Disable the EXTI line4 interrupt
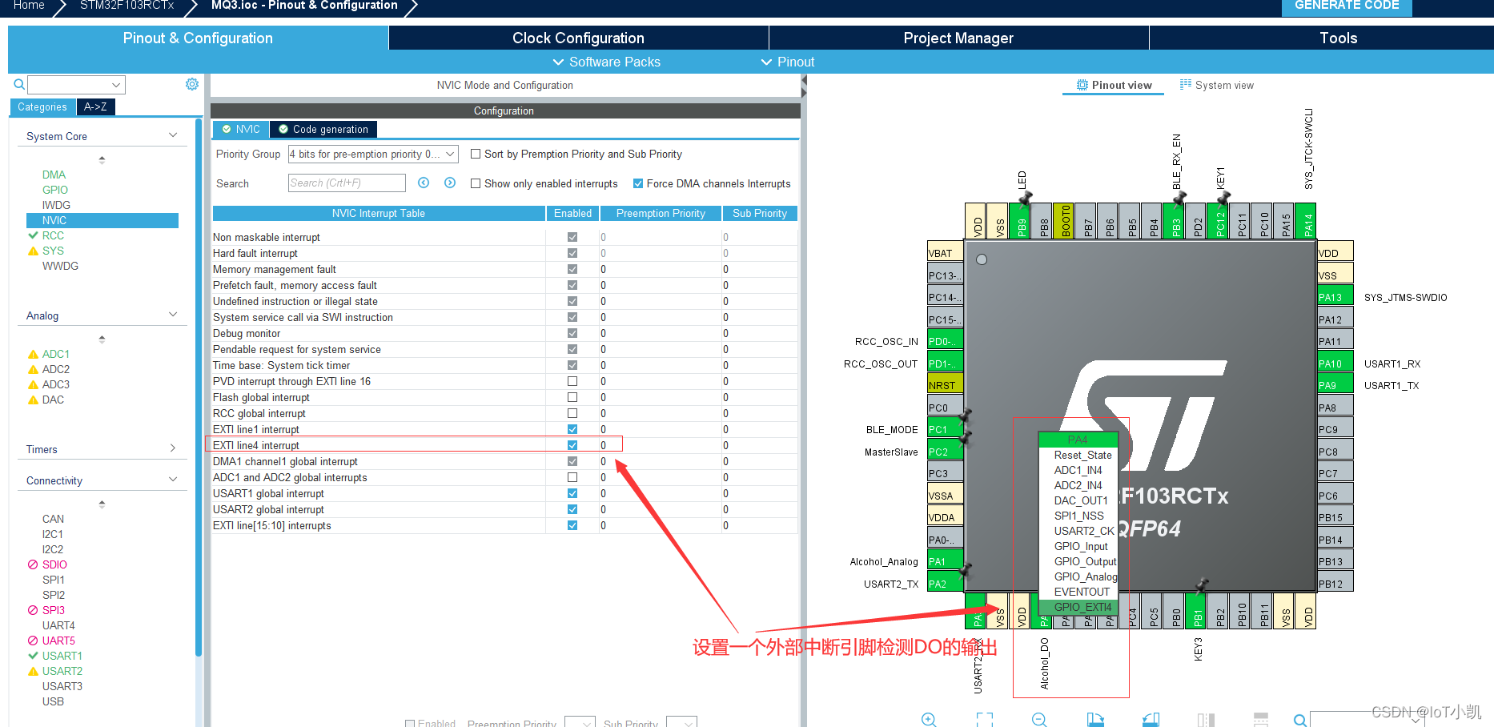 coord(572,445)
